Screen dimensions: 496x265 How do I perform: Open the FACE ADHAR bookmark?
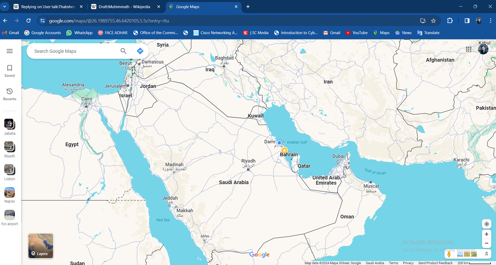pyautogui.click(x=112, y=33)
